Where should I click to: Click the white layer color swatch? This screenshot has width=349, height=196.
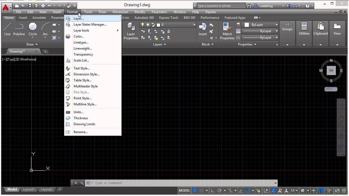(x=158, y=25)
